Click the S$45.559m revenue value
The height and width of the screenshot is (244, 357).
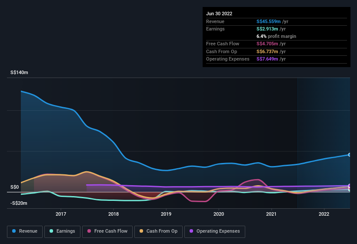(x=268, y=21)
